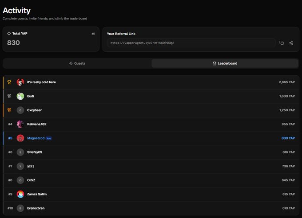
Task: Open Rahvana.182's avatar
Action: [x=20, y=124]
